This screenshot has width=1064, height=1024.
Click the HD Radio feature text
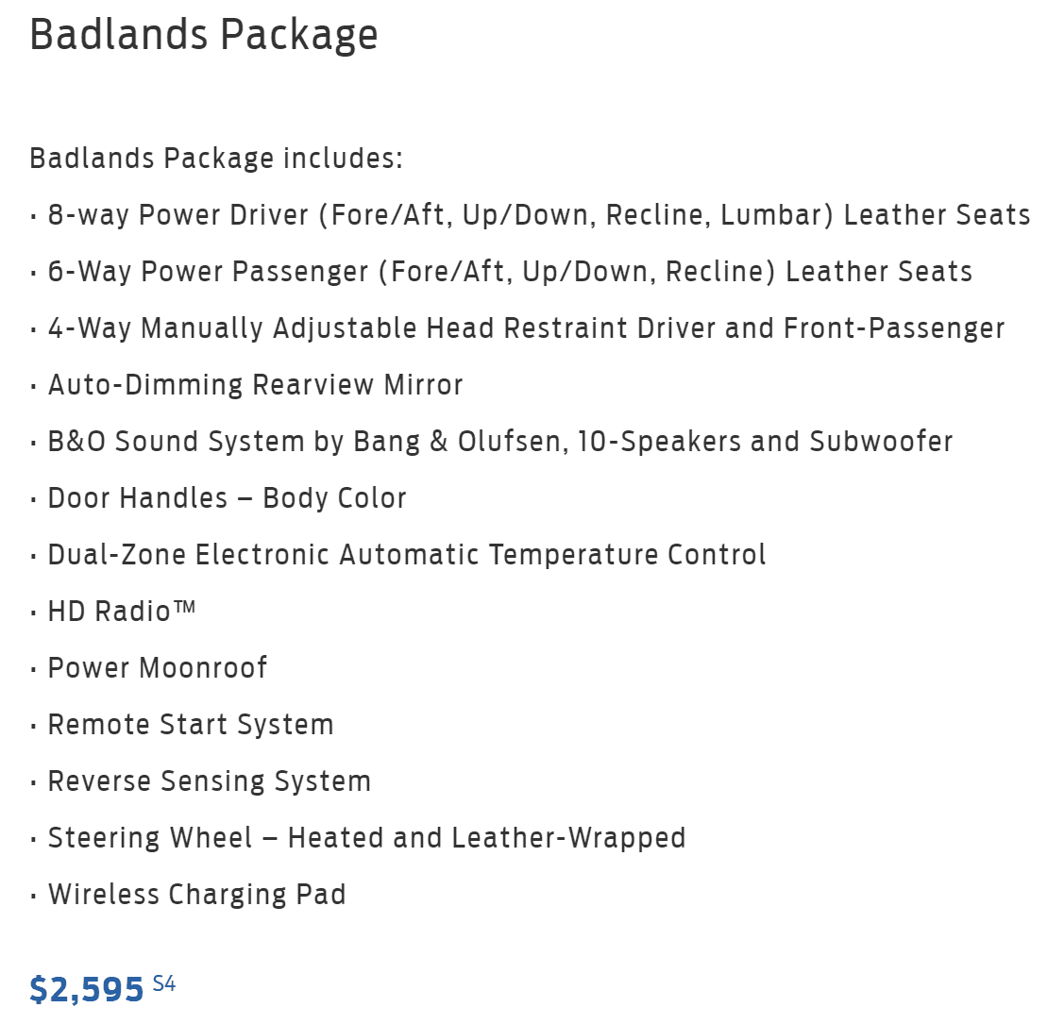[x=109, y=612]
